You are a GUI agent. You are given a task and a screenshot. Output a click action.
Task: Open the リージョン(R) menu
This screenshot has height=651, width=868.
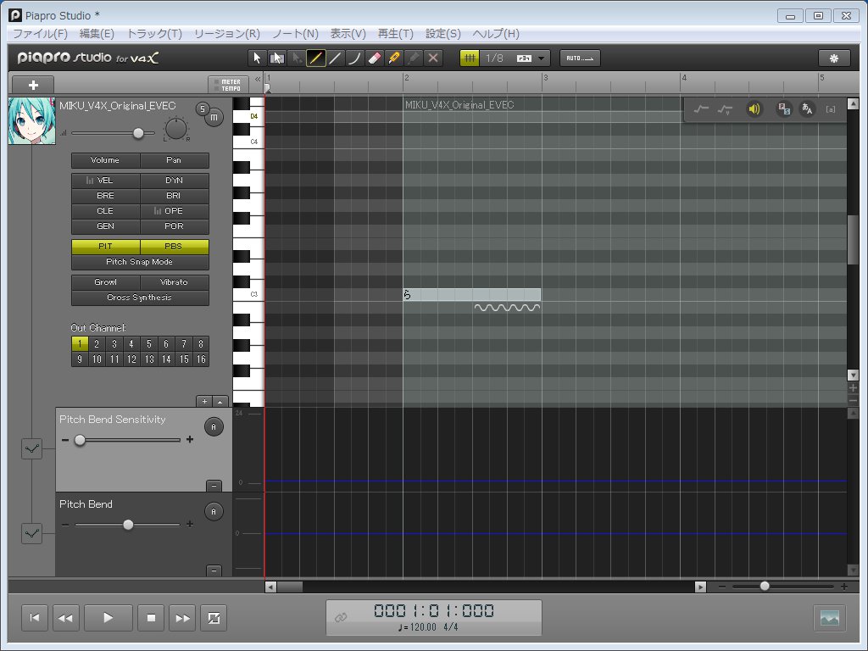click(x=227, y=34)
